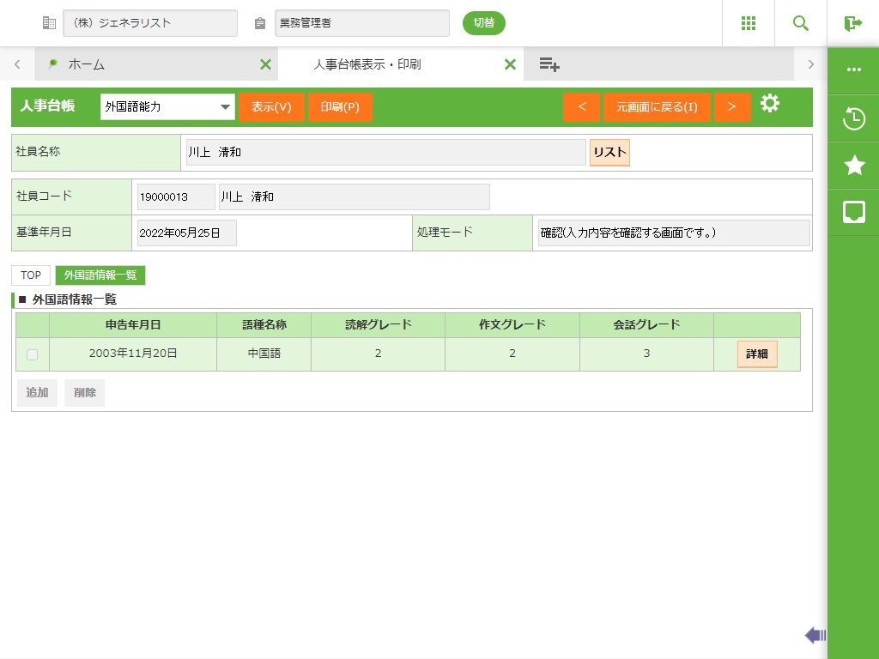Viewport: 879px width, 659px height.
Task: Close the 人事台帳表示・印刷 tab
Action: 510,64
